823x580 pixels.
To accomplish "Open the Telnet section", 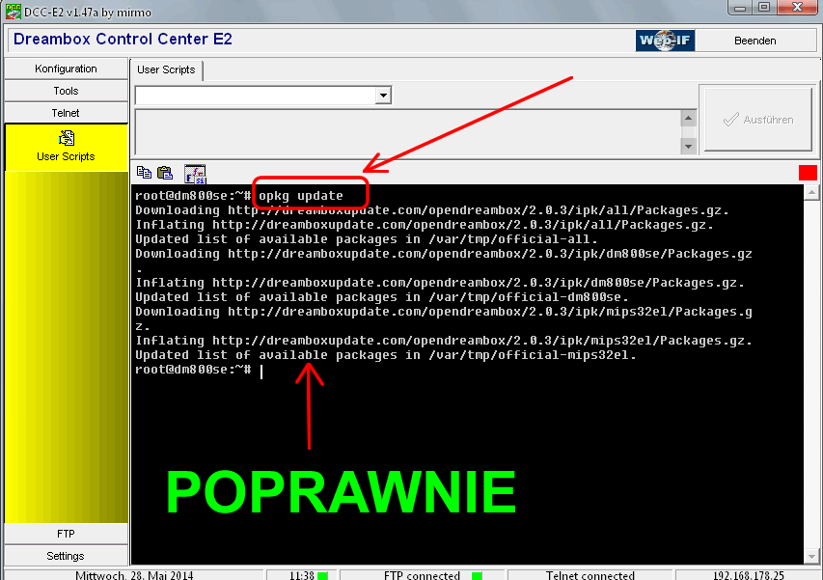I will click(66, 113).
